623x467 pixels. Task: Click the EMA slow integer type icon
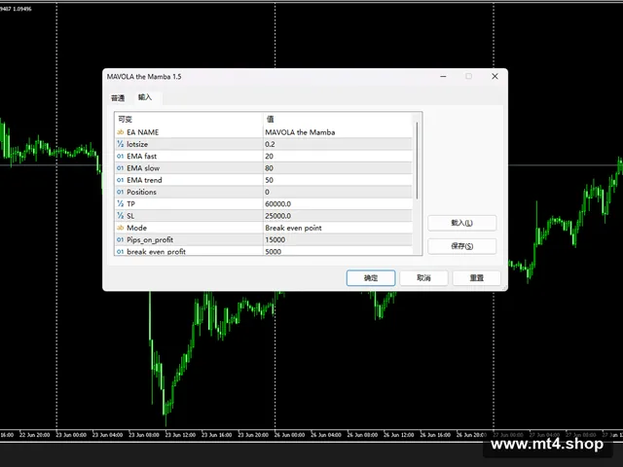[x=120, y=168]
